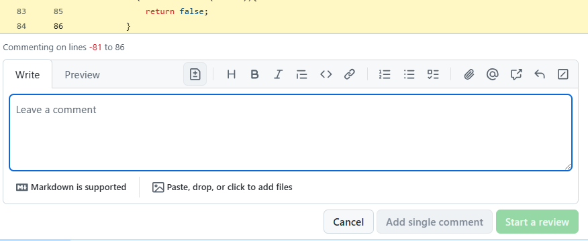Click the 'return false;' code line

[177, 11]
